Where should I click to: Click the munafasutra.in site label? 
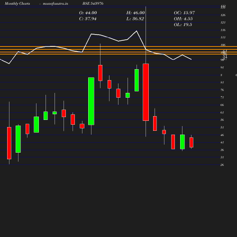pyautogui.click(x=55, y=3)
